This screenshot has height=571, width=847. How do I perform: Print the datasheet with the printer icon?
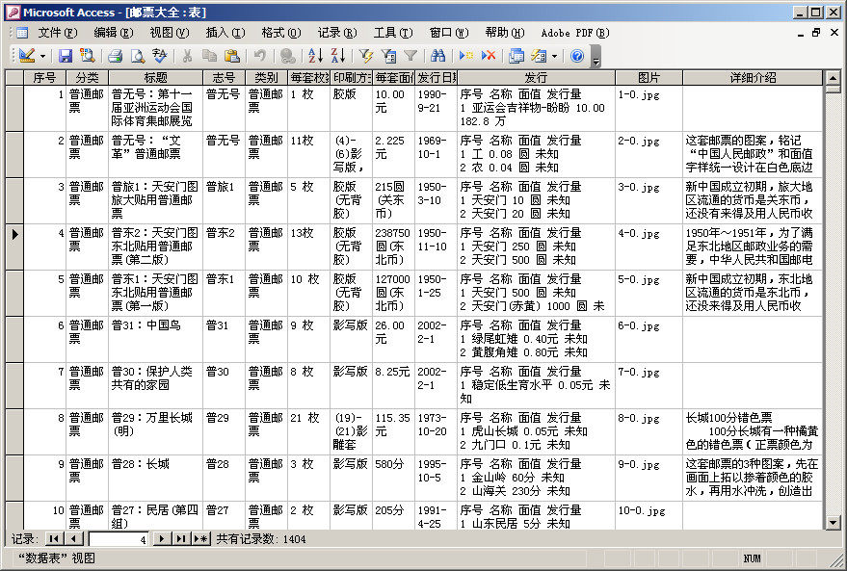(x=115, y=55)
